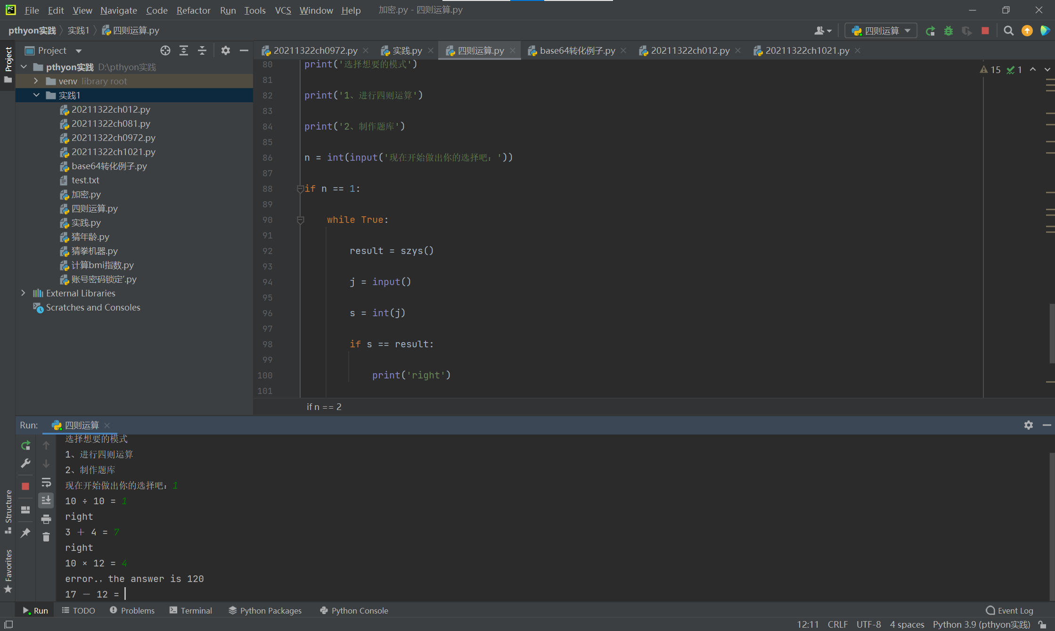
Task: Open the Terminal tool window
Action: [x=191, y=611]
